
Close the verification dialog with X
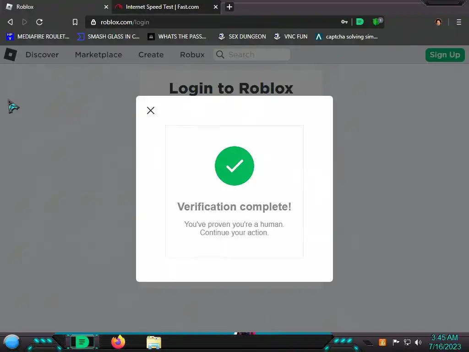coord(151,110)
